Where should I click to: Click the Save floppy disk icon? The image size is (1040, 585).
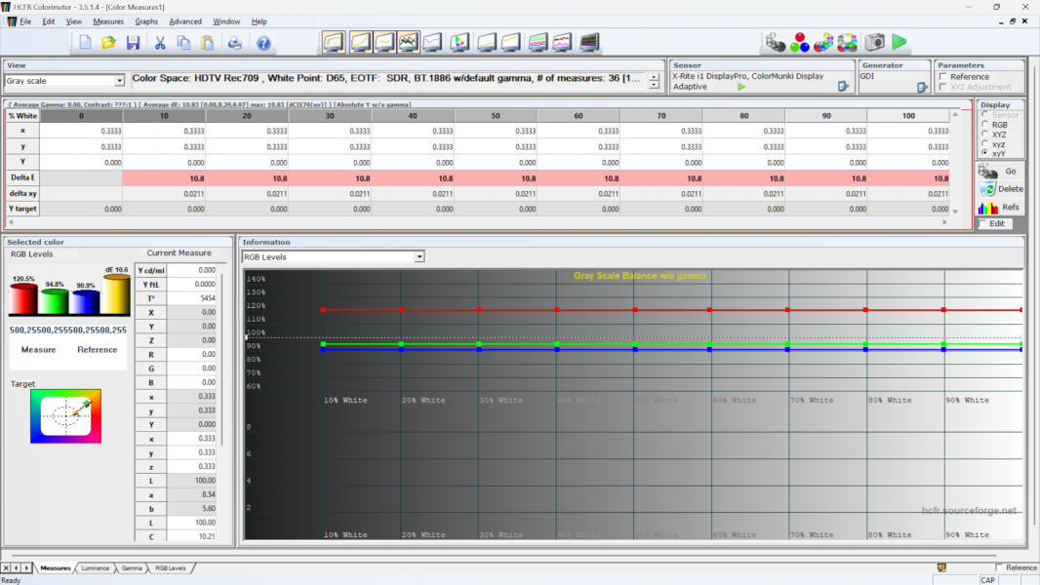pyautogui.click(x=134, y=43)
